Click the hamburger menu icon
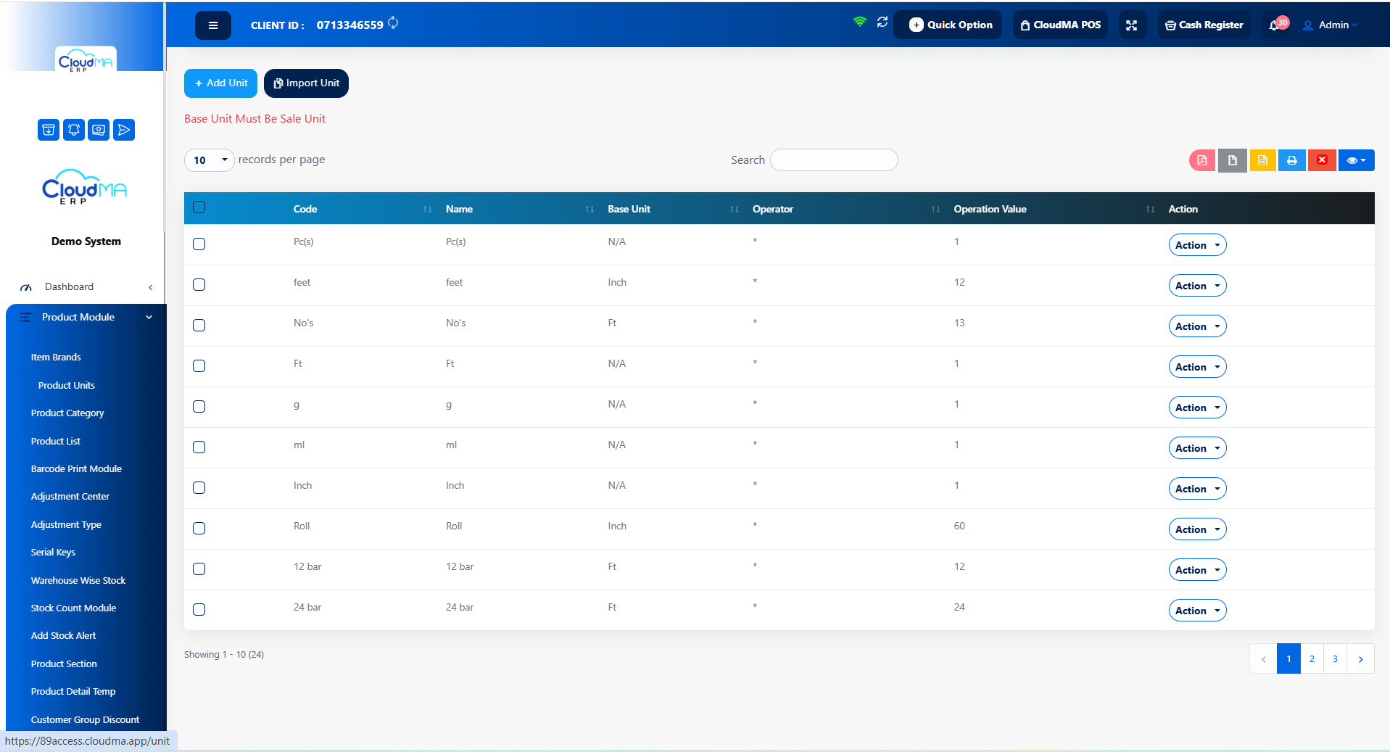1390x752 pixels. [x=213, y=25]
